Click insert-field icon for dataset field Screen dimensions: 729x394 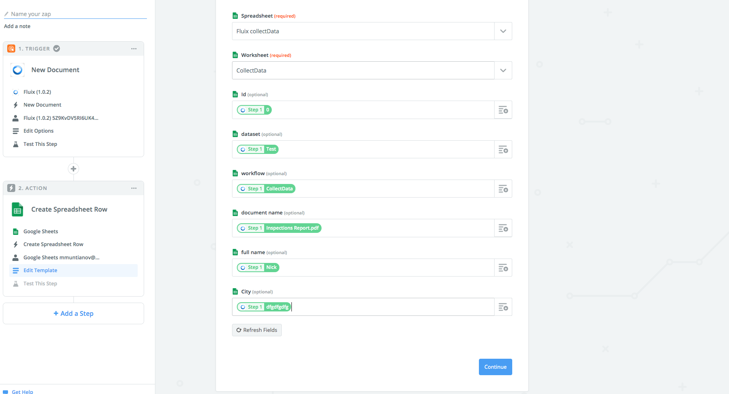point(503,150)
